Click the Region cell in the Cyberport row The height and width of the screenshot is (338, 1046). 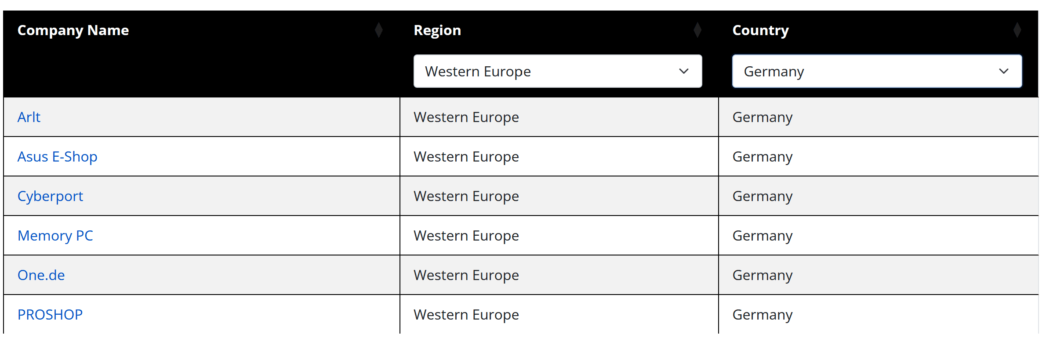(466, 196)
